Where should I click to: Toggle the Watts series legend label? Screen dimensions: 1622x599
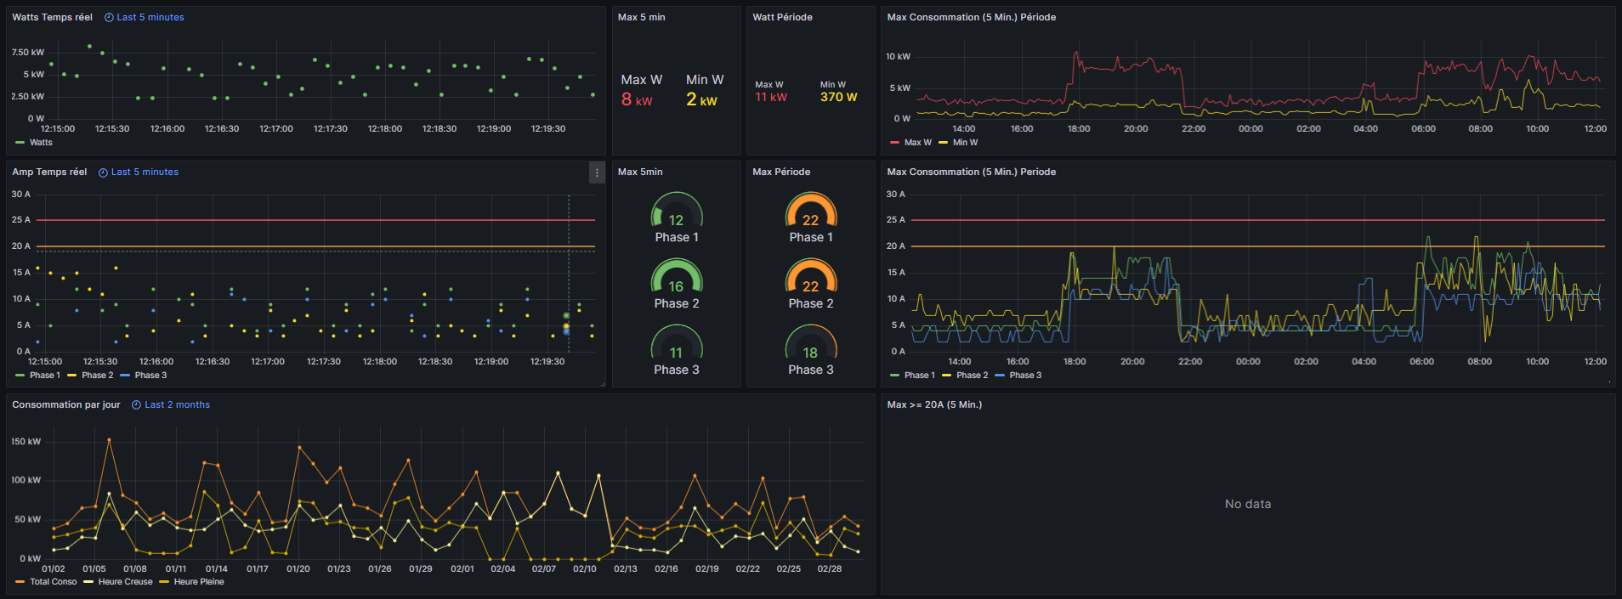point(41,143)
